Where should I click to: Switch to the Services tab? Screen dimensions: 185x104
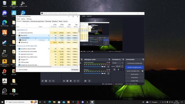pyautogui.click(x=65, y=21)
